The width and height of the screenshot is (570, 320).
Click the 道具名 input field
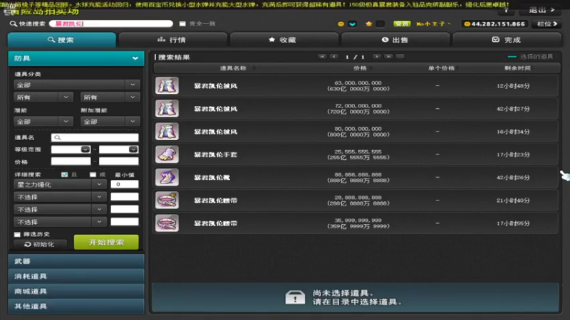tap(95, 137)
